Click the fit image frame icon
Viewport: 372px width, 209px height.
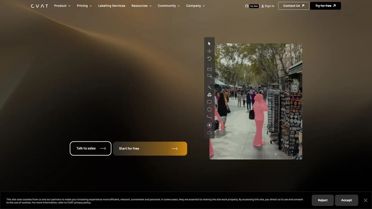[209, 69]
